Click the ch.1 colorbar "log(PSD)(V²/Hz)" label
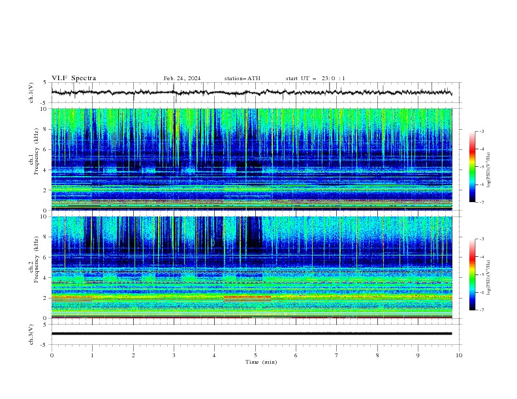517x399 pixels. pyautogui.click(x=488, y=170)
